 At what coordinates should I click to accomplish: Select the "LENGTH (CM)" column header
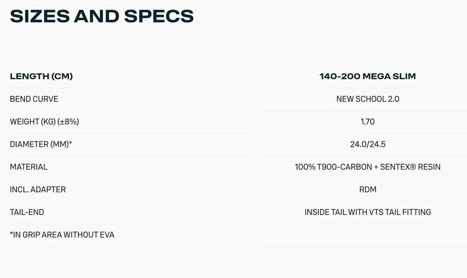[41, 76]
